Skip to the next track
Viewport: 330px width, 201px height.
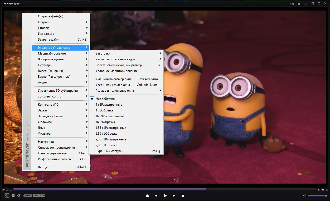(174, 195)
